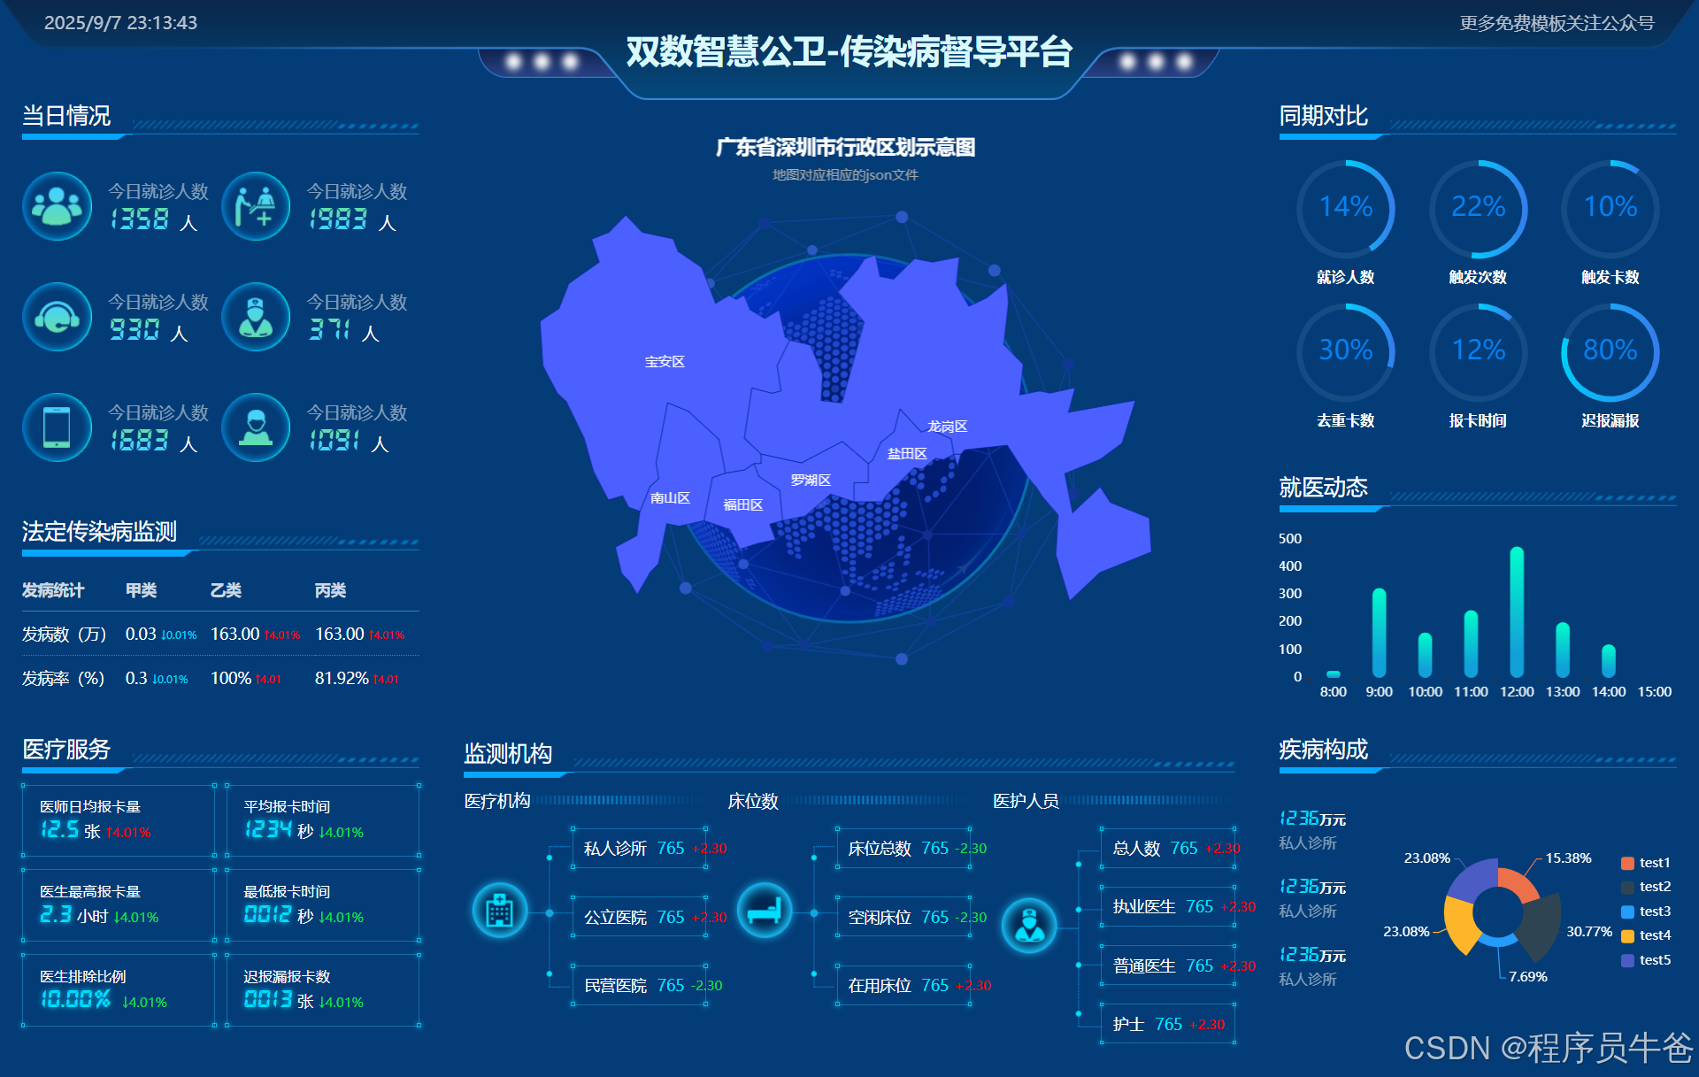Image resolution: width=1699 pixels, height=1077 pixels.
Task: Click the 11:00 bar in 就医动态 chart
Action: click(1471, 644)
